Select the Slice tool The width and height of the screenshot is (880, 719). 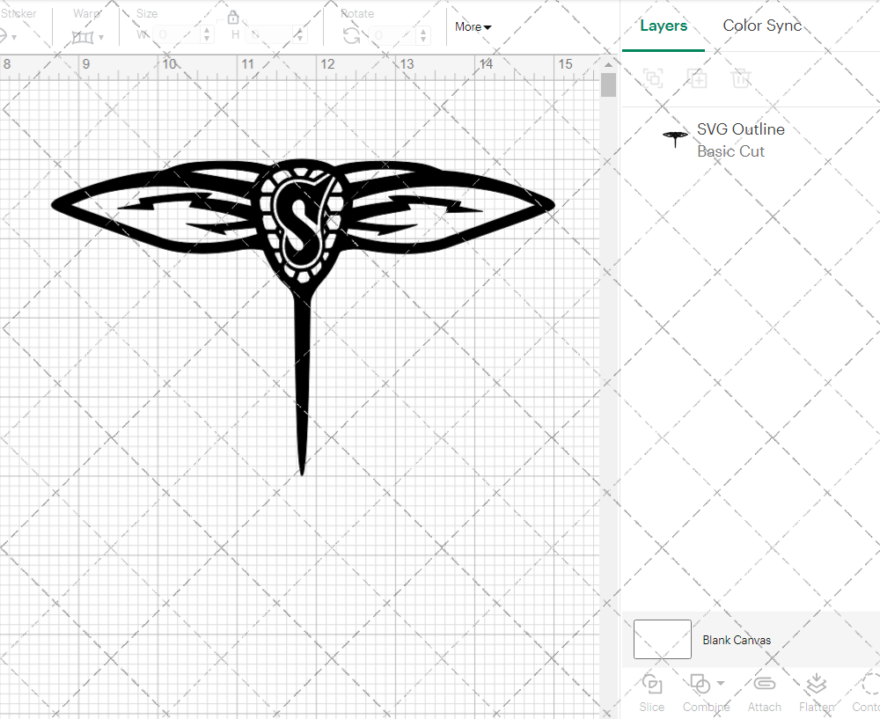coord(651,692)
